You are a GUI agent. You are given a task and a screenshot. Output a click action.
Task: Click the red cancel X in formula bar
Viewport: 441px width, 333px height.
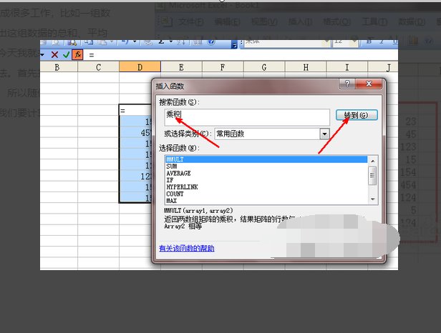[x=54, y=54]
